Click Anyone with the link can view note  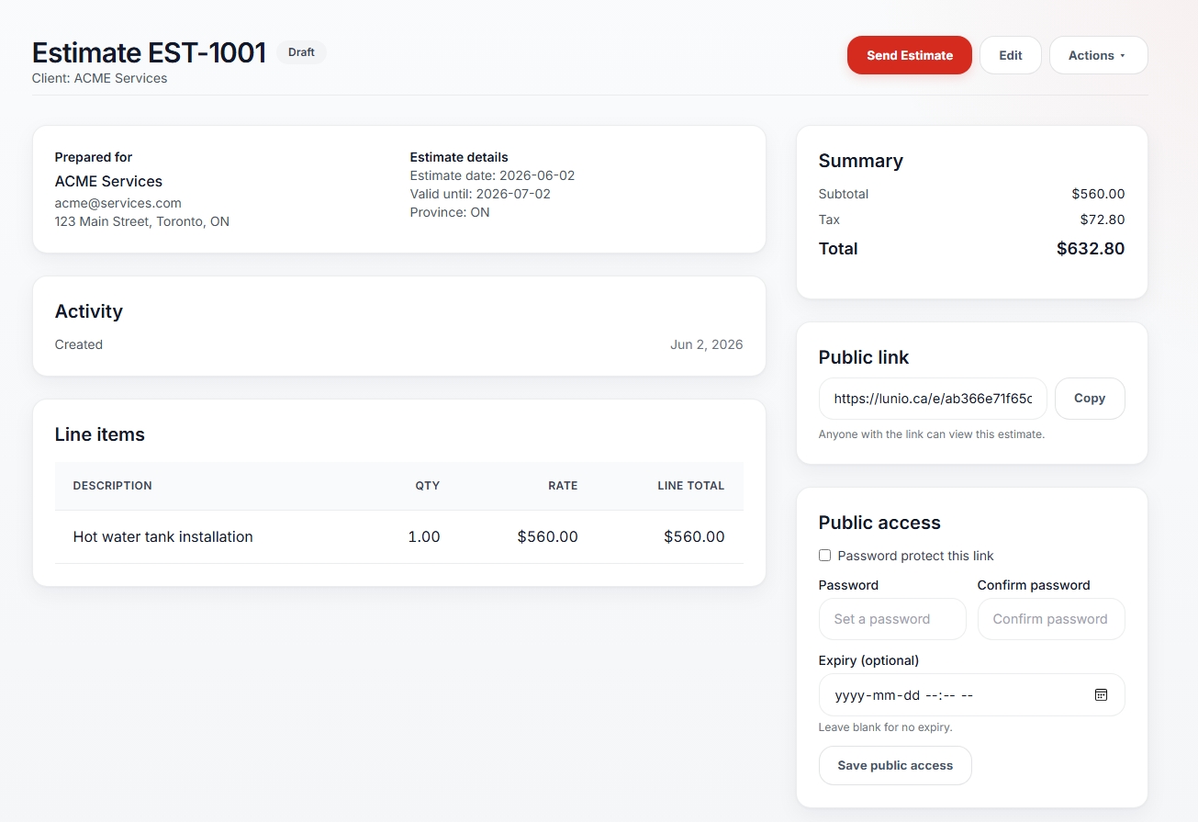932,434
